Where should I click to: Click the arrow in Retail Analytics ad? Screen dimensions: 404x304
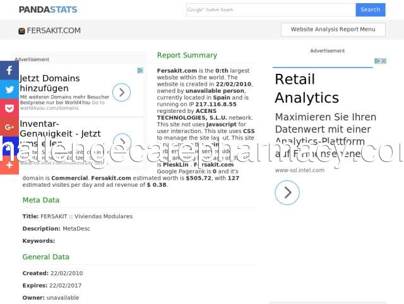[x=287, y=192]
